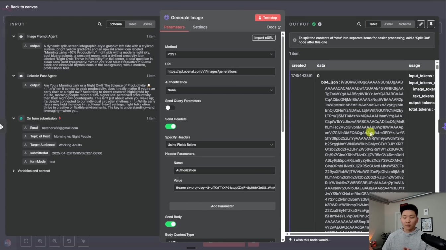Click the info icon next to OUTPUT
The height and width of the screenshot is (250, 446).
320,24
